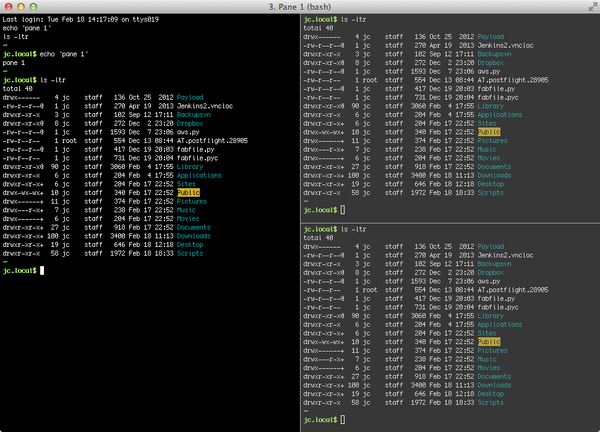The image size is (600, 432).
Task: Click 'AT.postflight.28905' in the top-right pane
Action: (513, 80)
